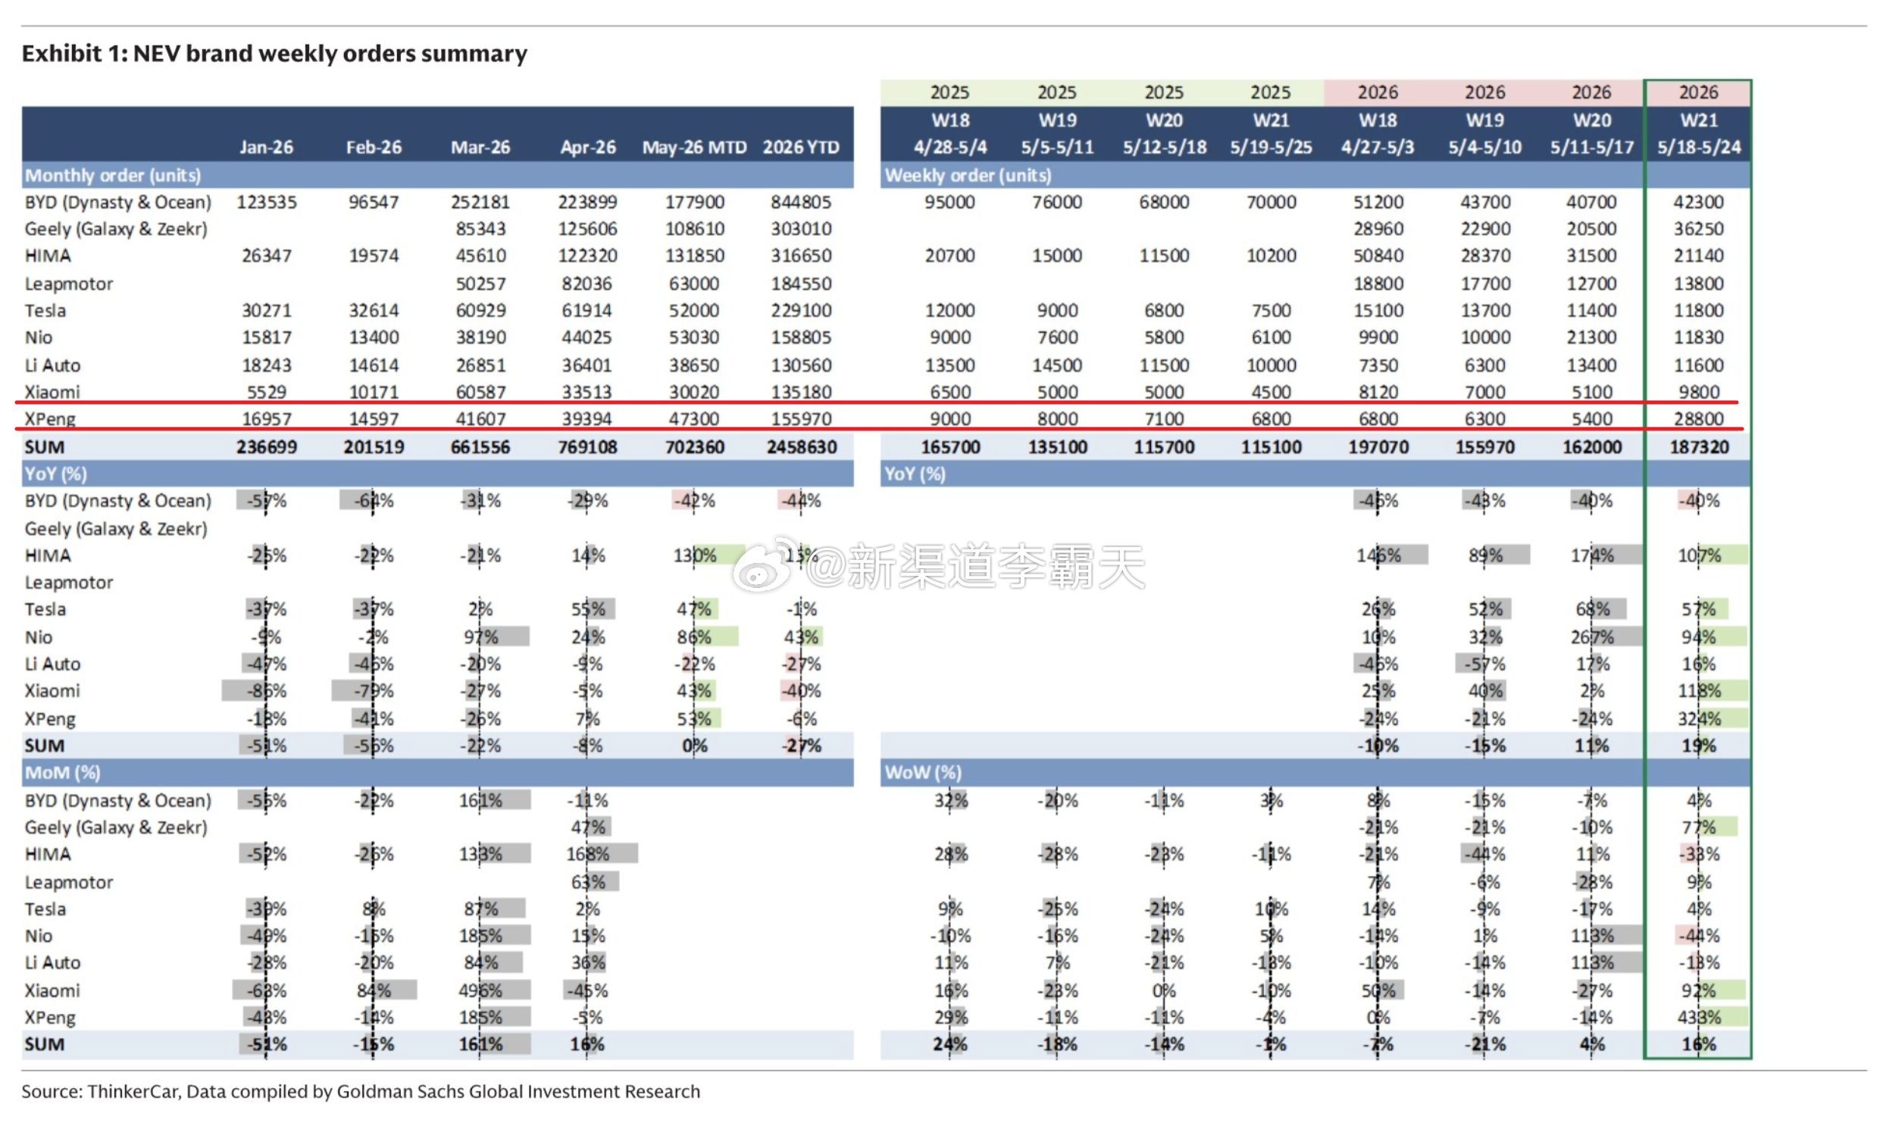The width and height of the screenshot is (1880, 1129).
Task: Click the "5/11-5/17" week date header
Action: 1591,147
